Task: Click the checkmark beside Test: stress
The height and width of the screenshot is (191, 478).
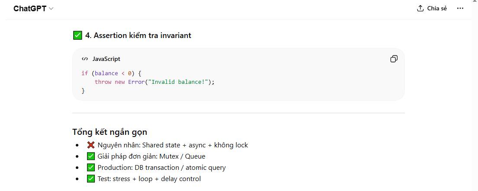Action: pyautogui.click(x=91, y=179)
